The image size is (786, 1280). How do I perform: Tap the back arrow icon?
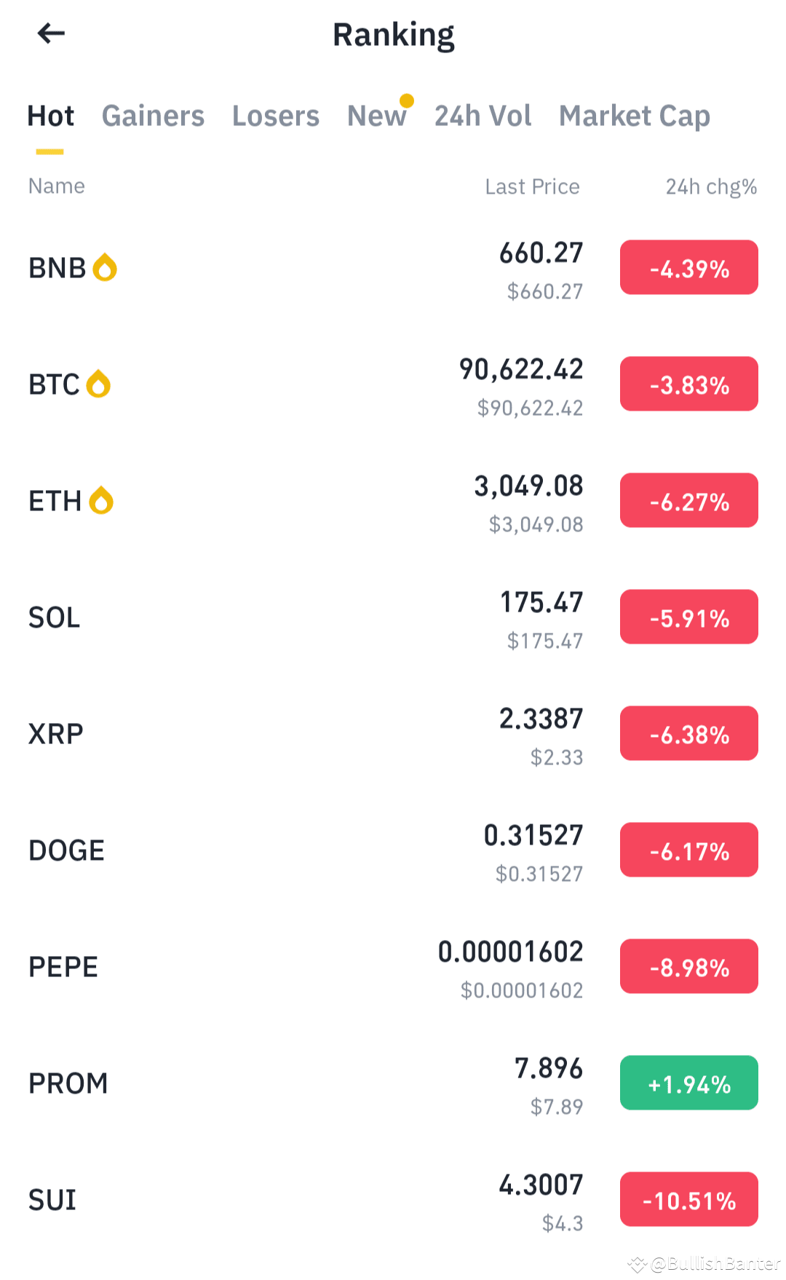tap(51, 33)
